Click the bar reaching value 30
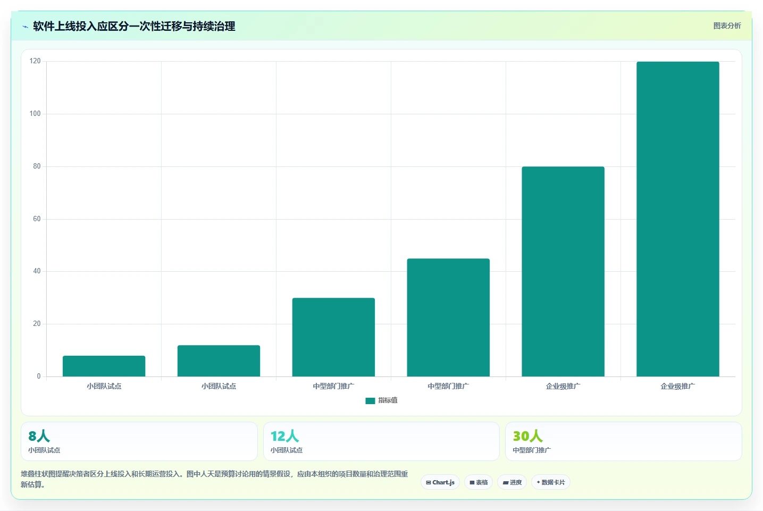This screenshot has height=511, width=763. (x=333, y=337)
